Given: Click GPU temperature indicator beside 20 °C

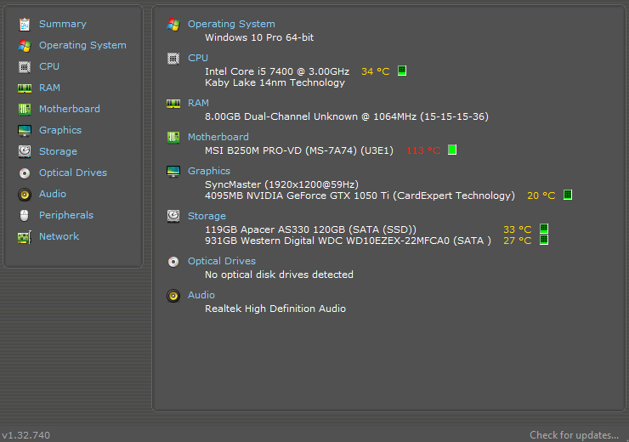Looking at the screenshot, I should click(568, 195).
